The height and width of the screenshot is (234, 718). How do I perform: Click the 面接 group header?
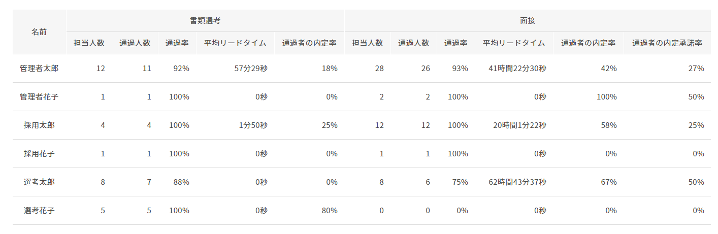(528, 21)
